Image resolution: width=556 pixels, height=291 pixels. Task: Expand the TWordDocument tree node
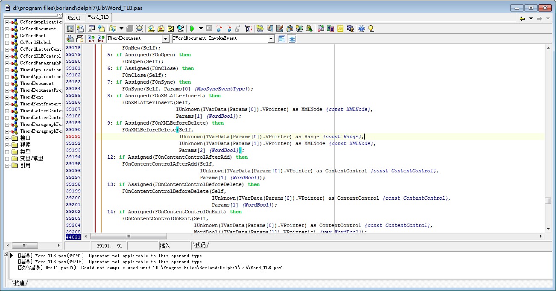7,83
